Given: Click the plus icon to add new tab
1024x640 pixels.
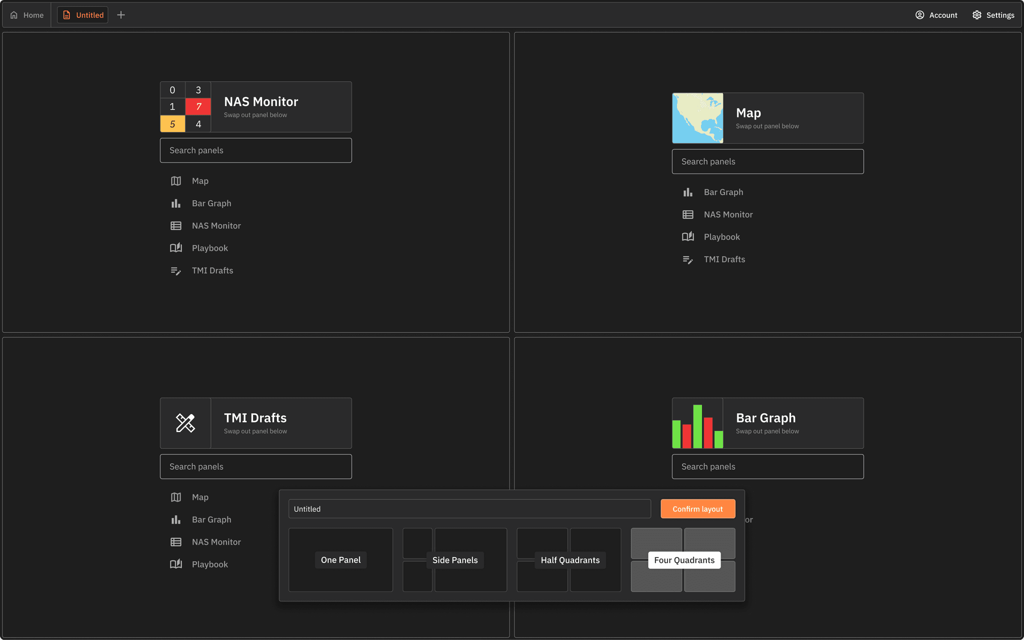Looking at the screenshot, I should [121, 15].
